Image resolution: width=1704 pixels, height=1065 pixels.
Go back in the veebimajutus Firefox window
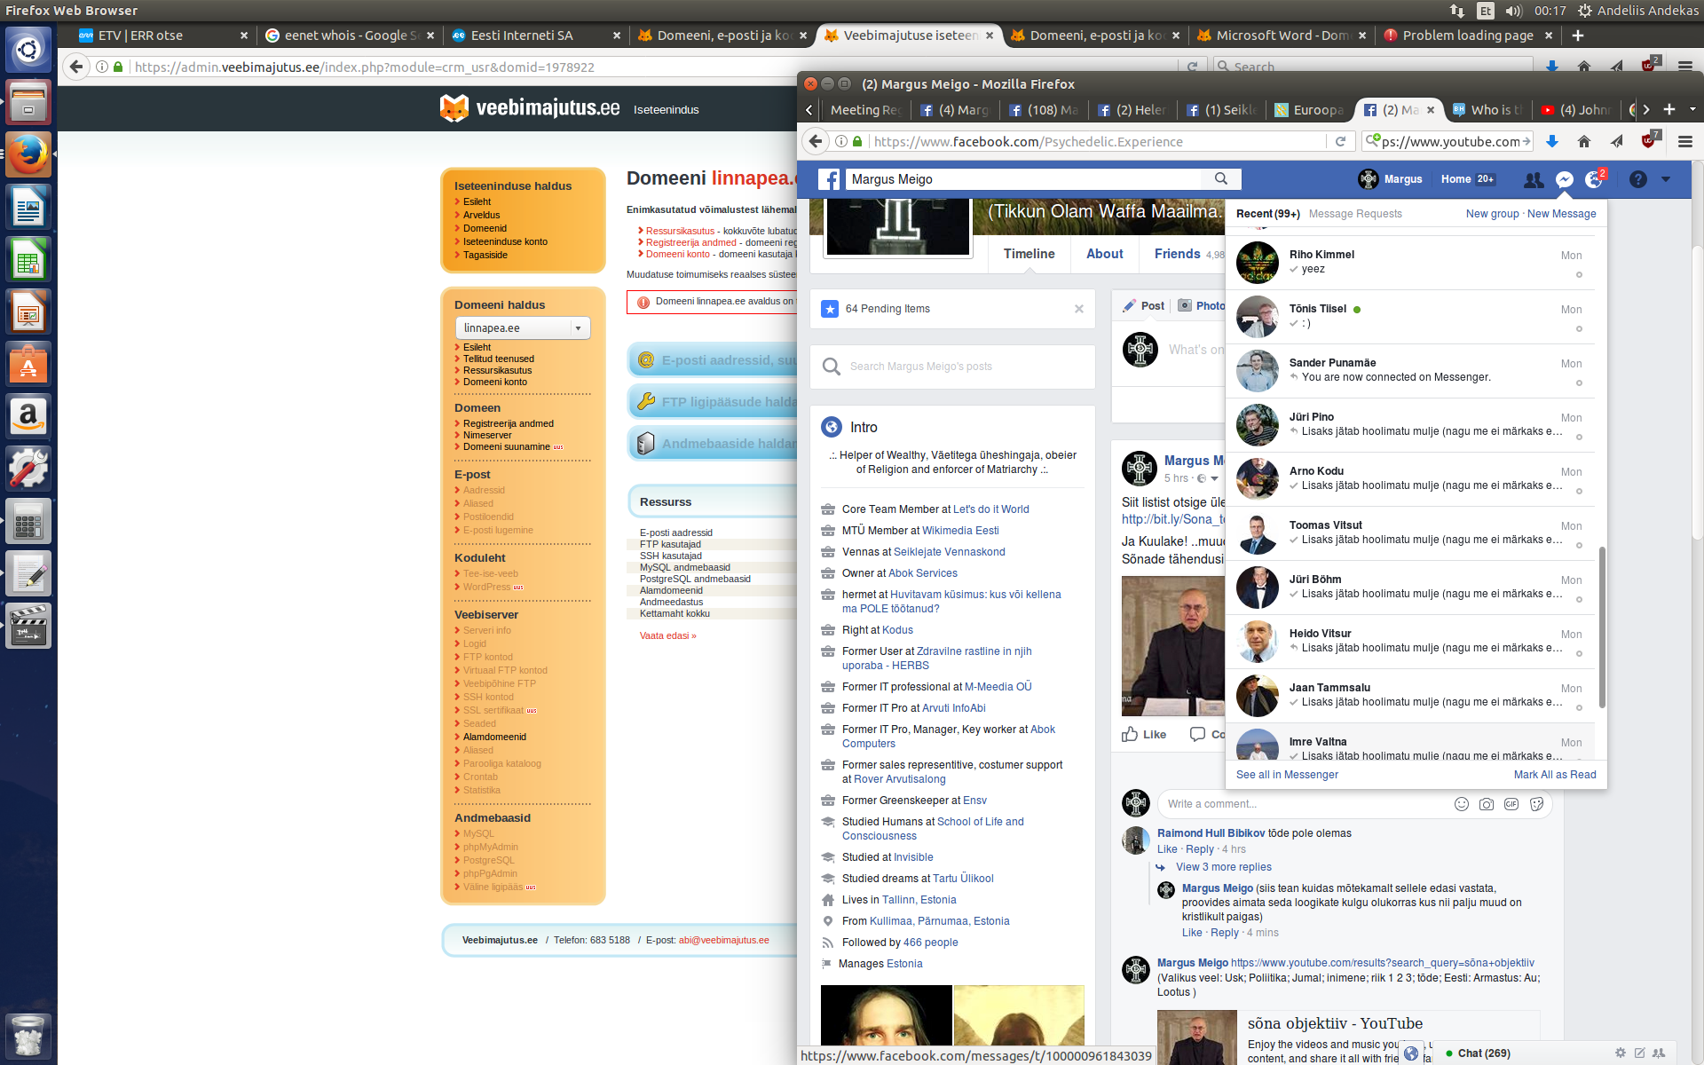tap(76, 67)
